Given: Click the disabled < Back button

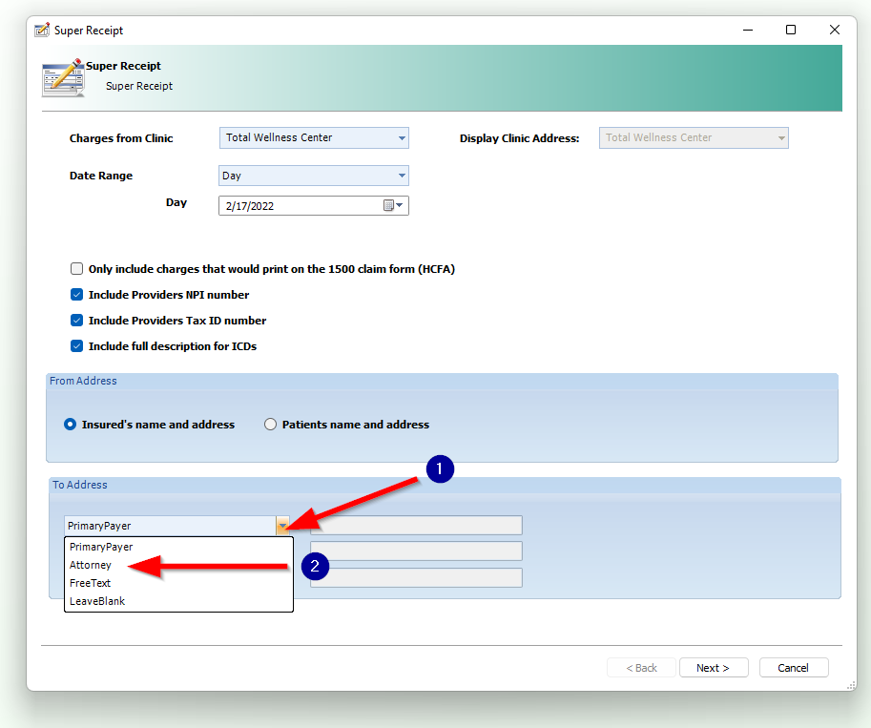Looking at the screenshot, I should (x=642, y=668).
